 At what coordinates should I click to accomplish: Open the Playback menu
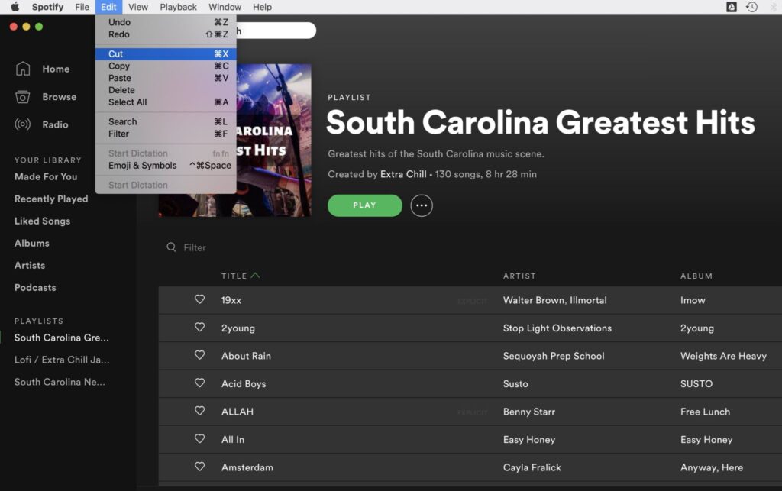(178, 7)
